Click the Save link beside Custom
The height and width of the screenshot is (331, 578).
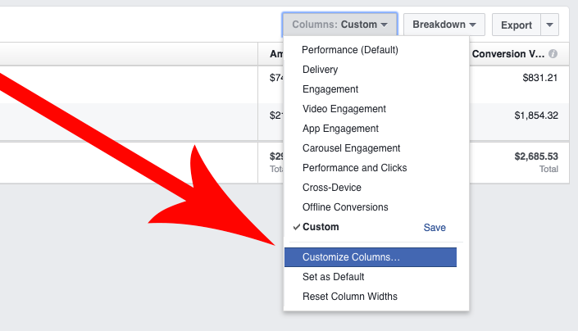435,228
